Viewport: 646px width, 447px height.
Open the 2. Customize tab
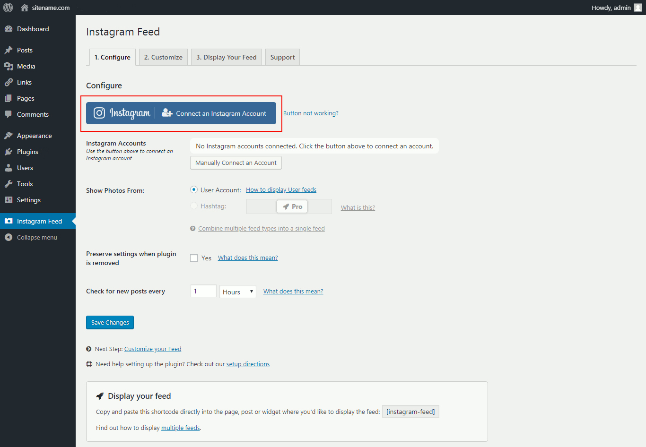click(163, 57)
